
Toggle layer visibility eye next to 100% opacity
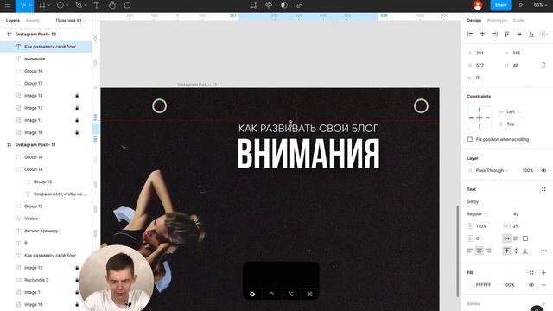pos(543,171)
